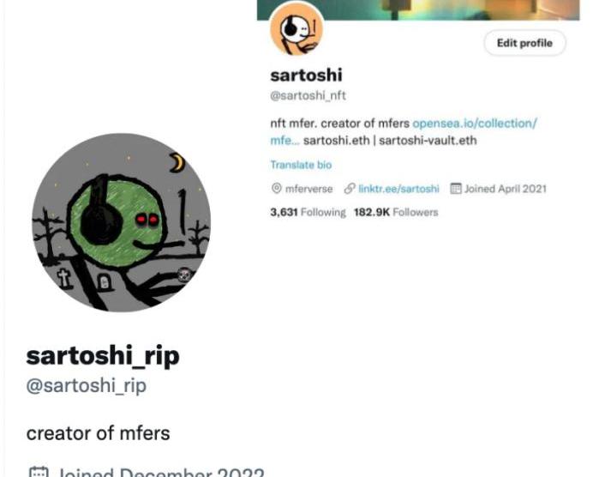Click the profile header banner image
593x477 pixels.
pyautogui.click(x=418, y=9)
